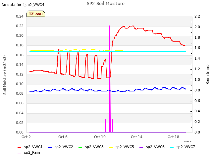Viewport: 212px width, 159px height.
Task: Click the 0.22 left axis value
Action: [x=20, y=26]
